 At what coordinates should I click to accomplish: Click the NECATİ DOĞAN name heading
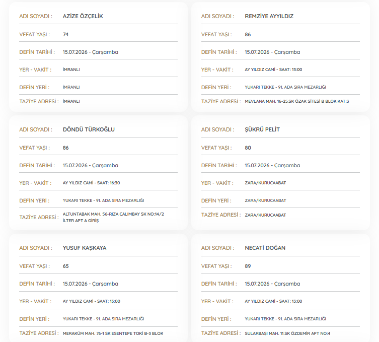[265, 248]
